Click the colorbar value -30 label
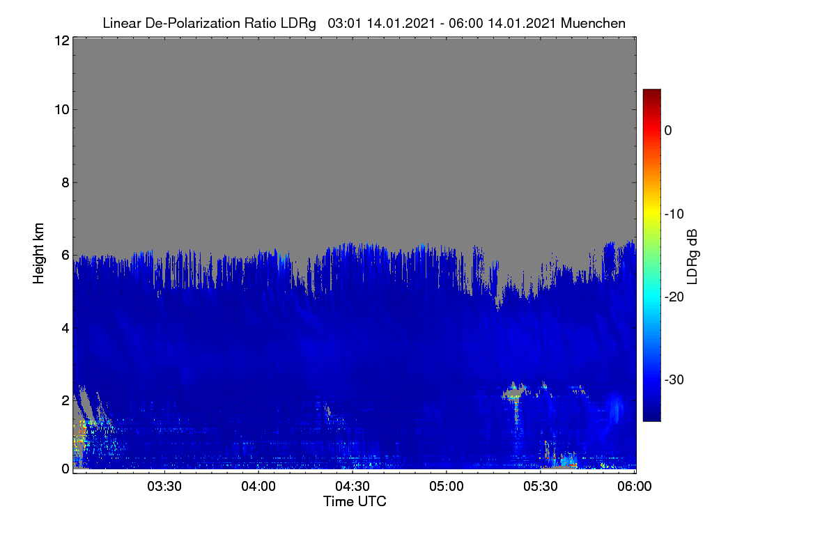This screenshot has height=557, width=836. (x=673, y=380)
